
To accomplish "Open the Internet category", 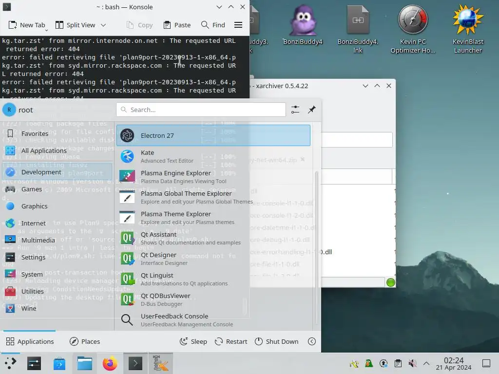I will pyautogui.click(x=57, y=223).
